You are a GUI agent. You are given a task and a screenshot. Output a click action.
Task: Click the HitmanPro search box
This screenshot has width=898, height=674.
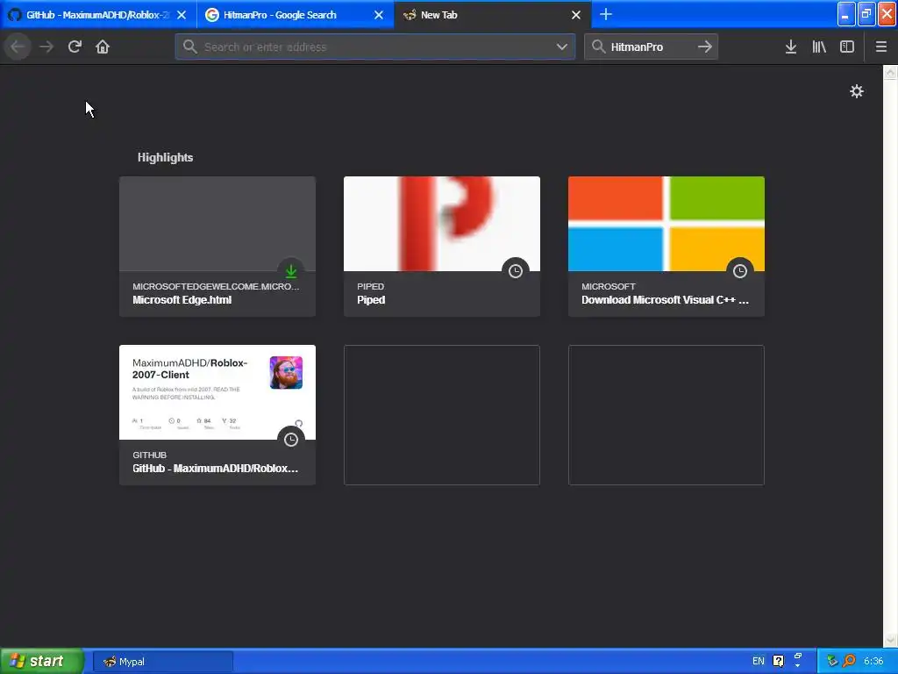tap(651, 47)
